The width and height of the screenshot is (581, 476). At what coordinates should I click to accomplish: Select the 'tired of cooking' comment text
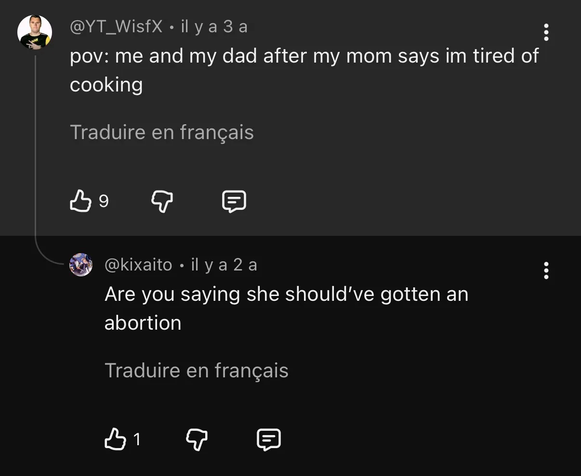(304, 70)
